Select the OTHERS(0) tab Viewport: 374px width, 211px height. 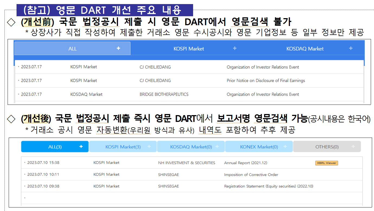click(x=327, y=146)
